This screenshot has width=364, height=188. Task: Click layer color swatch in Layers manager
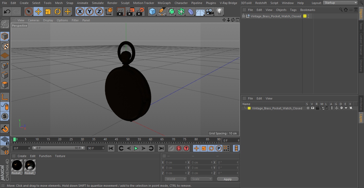click(249, 108)
